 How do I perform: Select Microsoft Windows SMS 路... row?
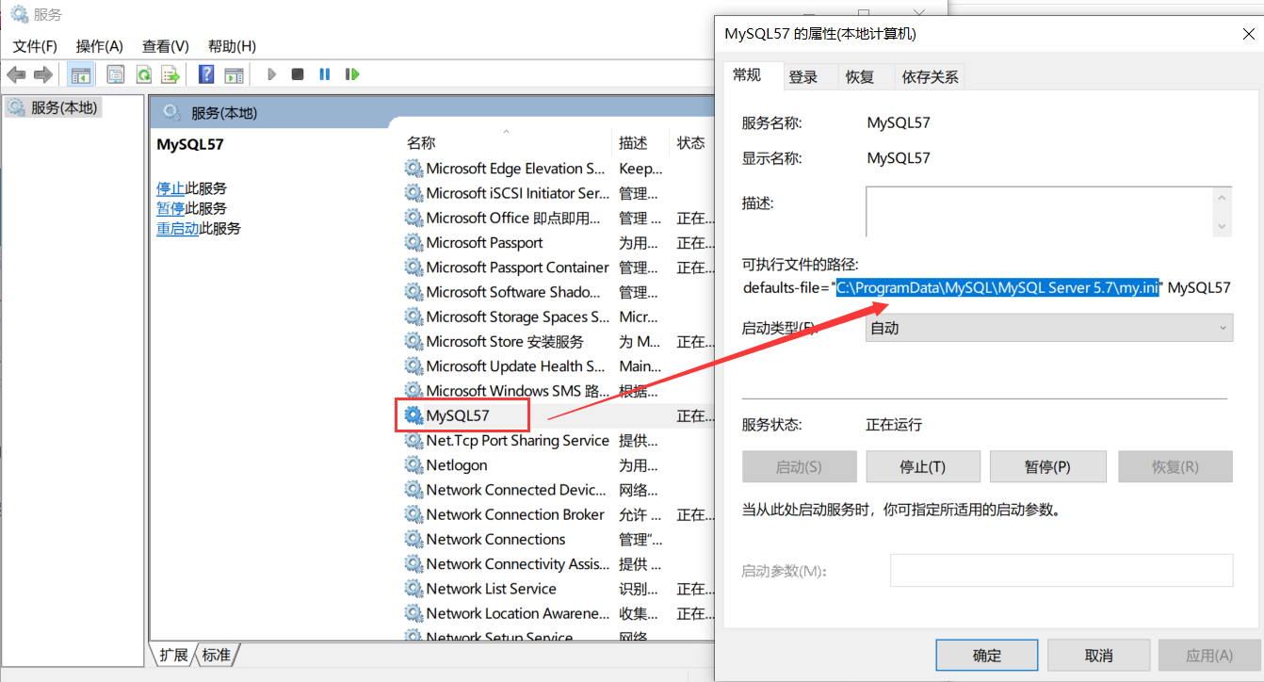[559, 391]
